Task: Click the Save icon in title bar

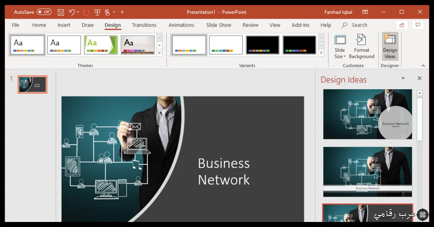Action: [x=61, y=12]
